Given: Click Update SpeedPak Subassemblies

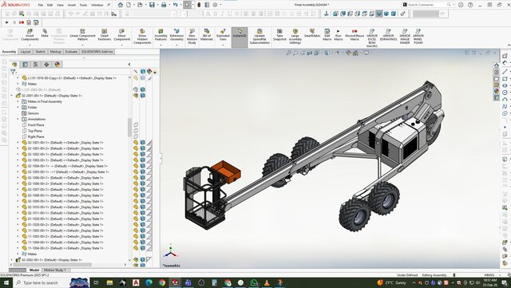Looking at the screenshot, I should (x=259, y=37).
